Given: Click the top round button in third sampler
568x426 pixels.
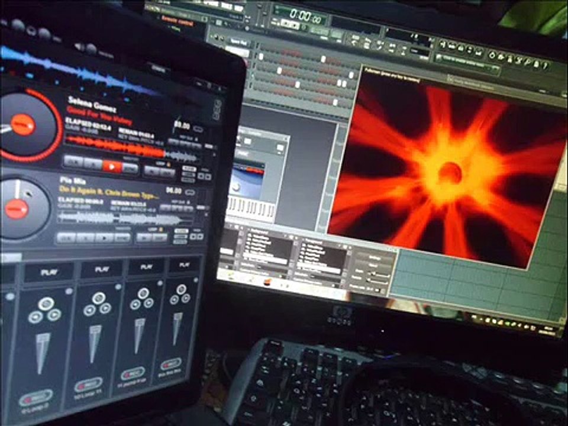Looking at the screenshot, I should 143,293.
